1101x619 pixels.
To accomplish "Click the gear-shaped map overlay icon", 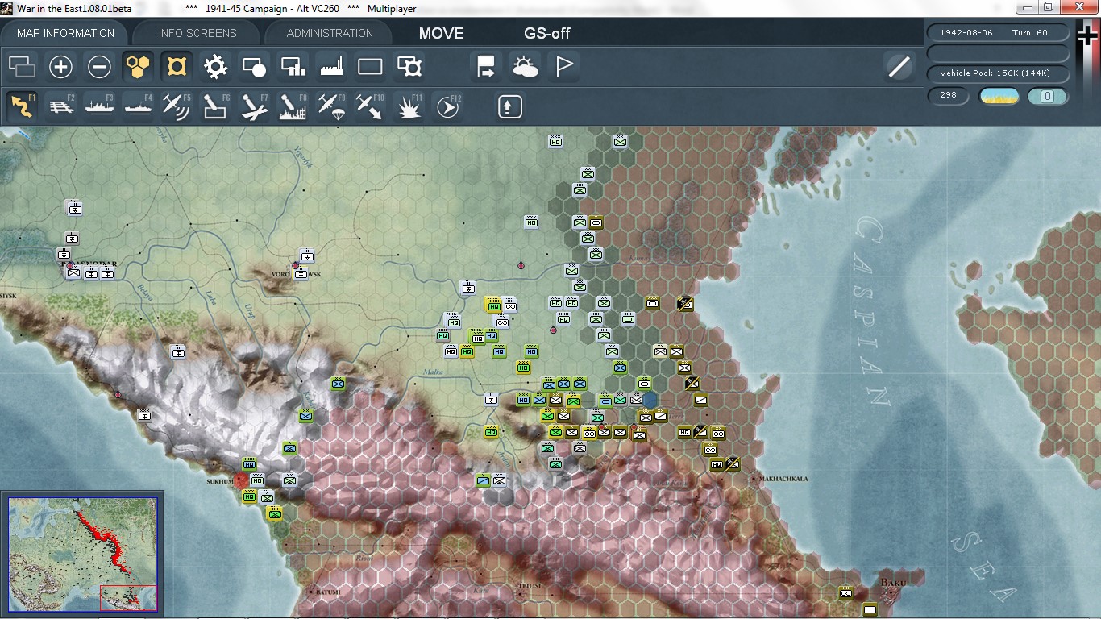I will click(x=215, y=66).
